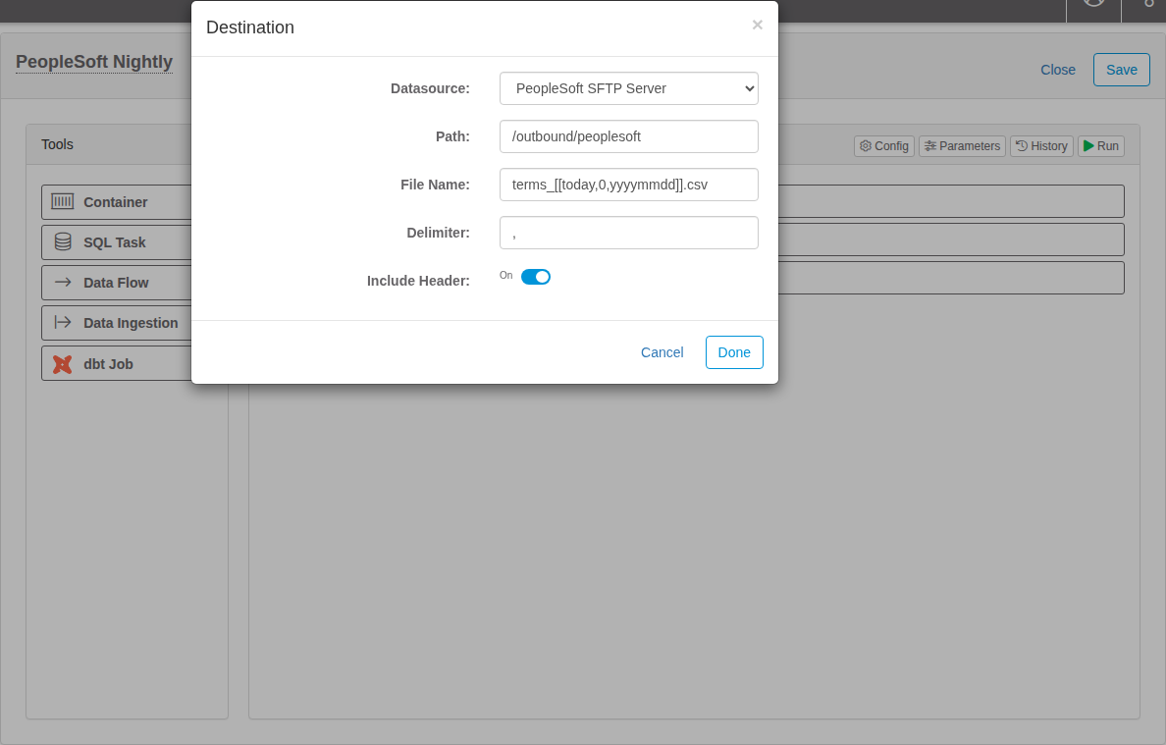The image size is (1166, 745).
Task: Select the dbt Job tool label
Action: click(109, 364)
